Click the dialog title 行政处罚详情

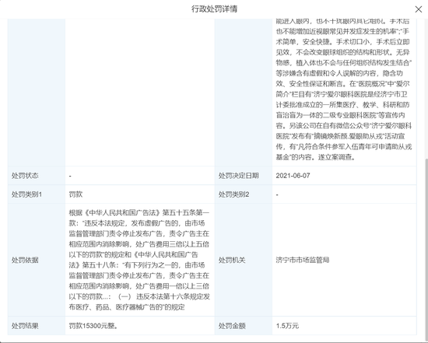[x=214, y=9]
